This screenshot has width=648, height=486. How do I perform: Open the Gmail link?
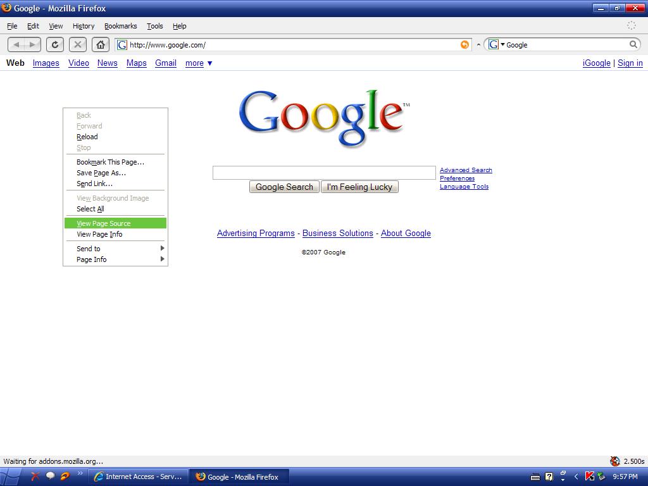(166, 63)
